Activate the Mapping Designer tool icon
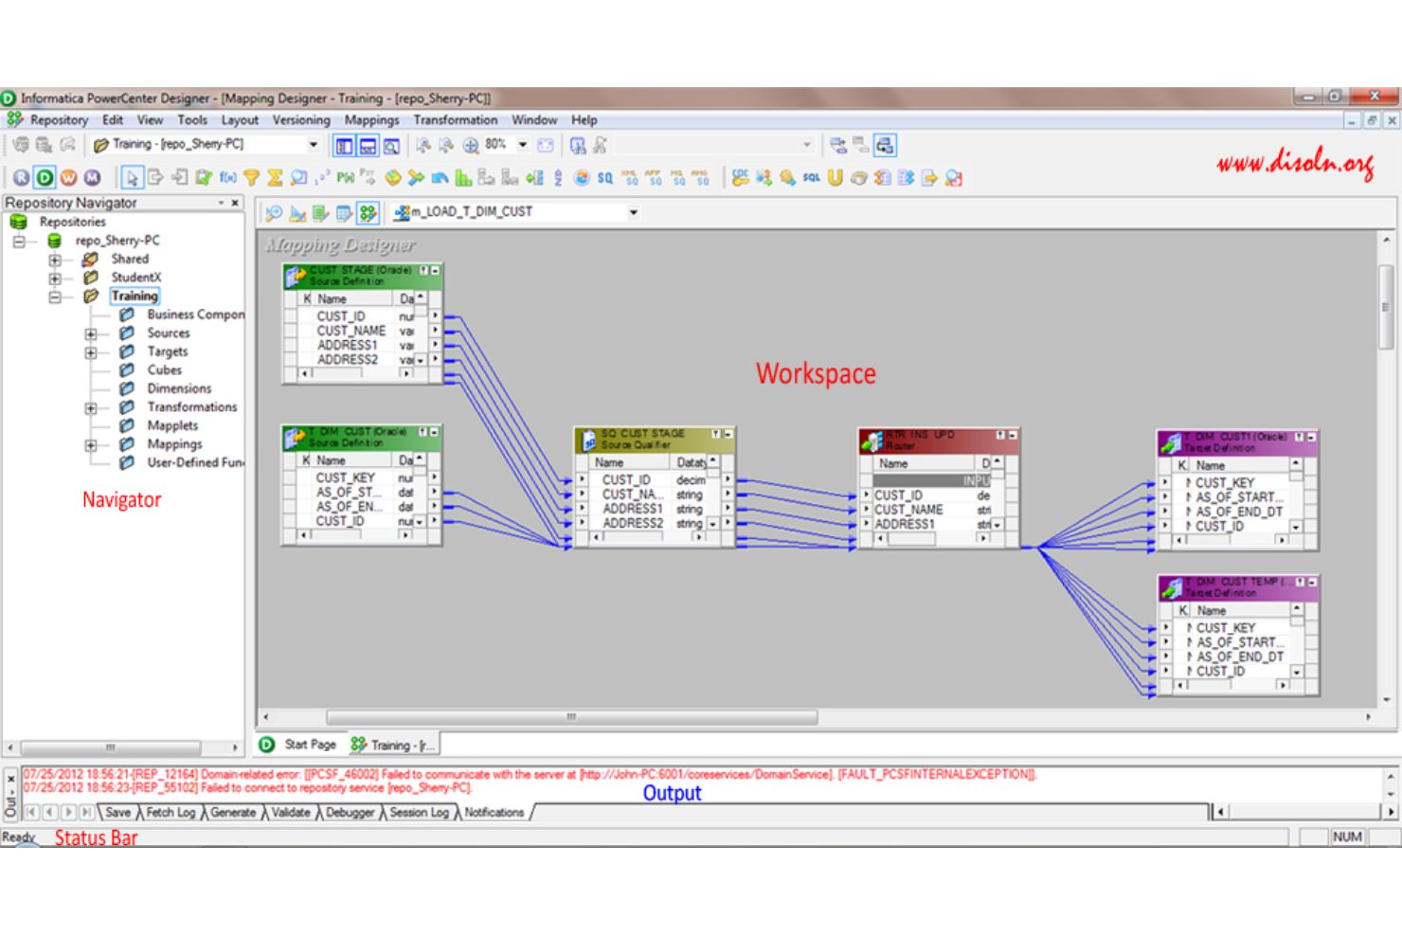This screenshot has height=935, width=1402. click(368, 212)
